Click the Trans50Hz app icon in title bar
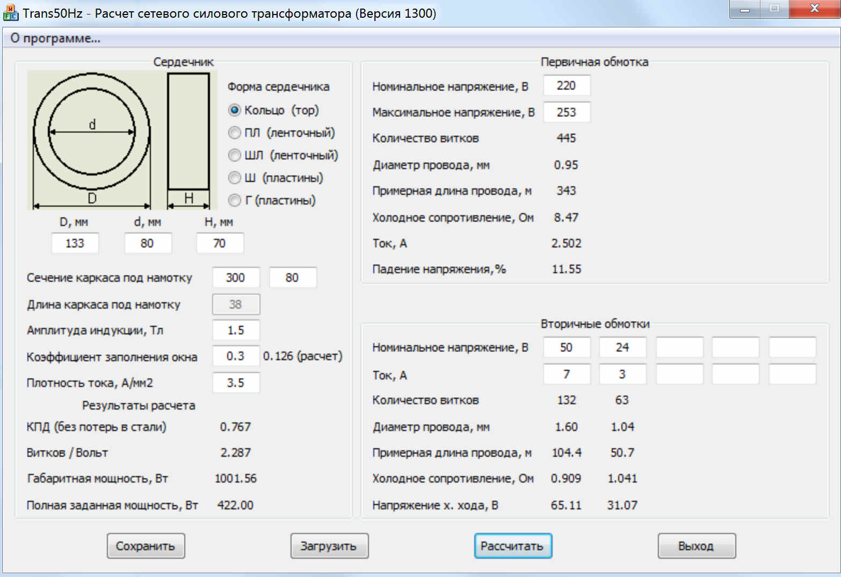Image resolution: width=841 pixels, height=577 pixels. click(11, 12)
